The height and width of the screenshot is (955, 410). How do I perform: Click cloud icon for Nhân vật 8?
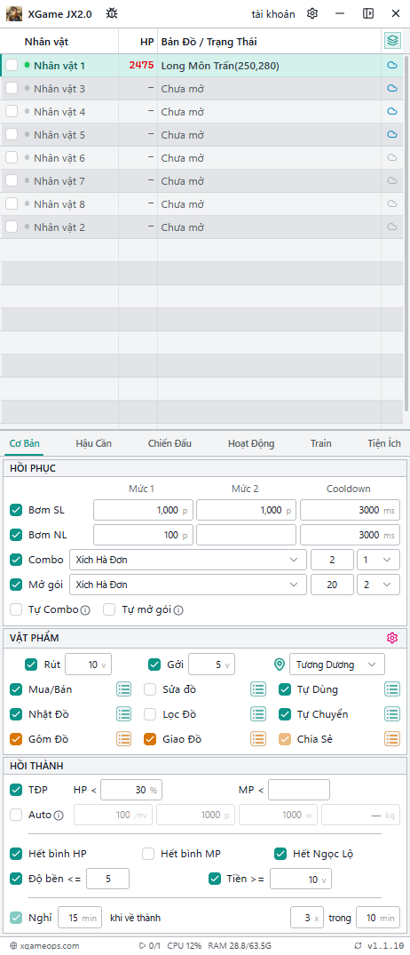392,204
